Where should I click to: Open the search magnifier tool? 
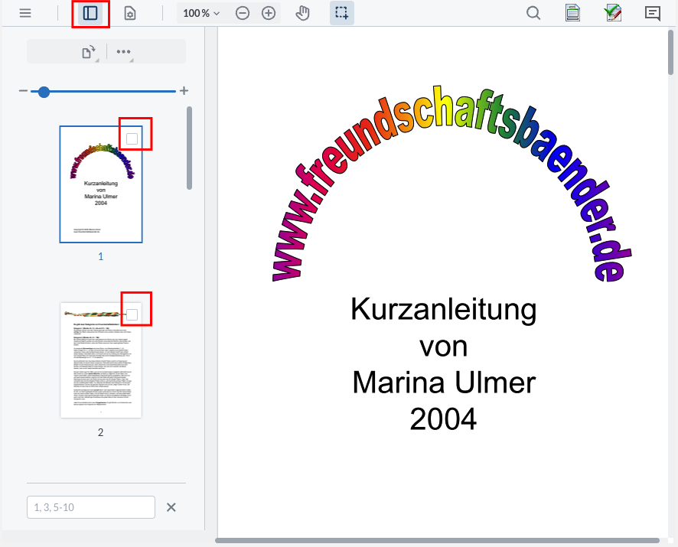pyautogui.click(x=533, y=13)
